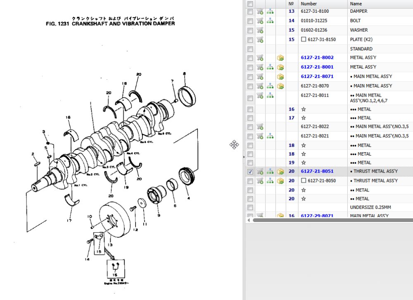Click cart icon for PLATE (K2) row
This screenshot has height=300, width=413.
[260, 40]
